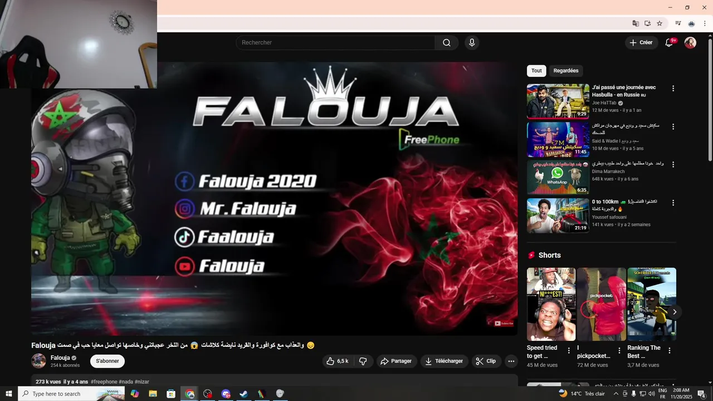Image resolution: width=713 pixels, height=401 pixels.
Task: Open options for 'I pickpocket' short
Action: (619, 350)
